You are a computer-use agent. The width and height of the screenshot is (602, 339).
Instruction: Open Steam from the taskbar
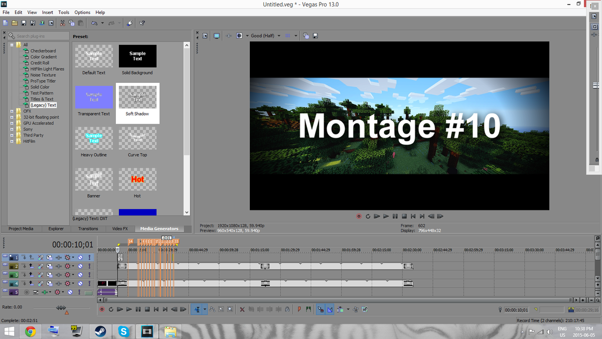pos(100,331)
